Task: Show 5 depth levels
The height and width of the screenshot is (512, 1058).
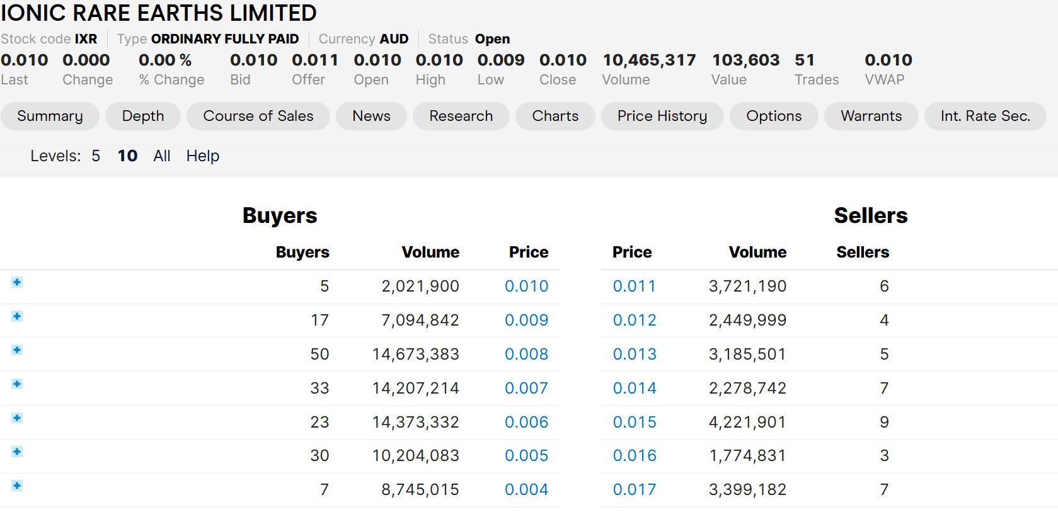Action: (96, 156)
